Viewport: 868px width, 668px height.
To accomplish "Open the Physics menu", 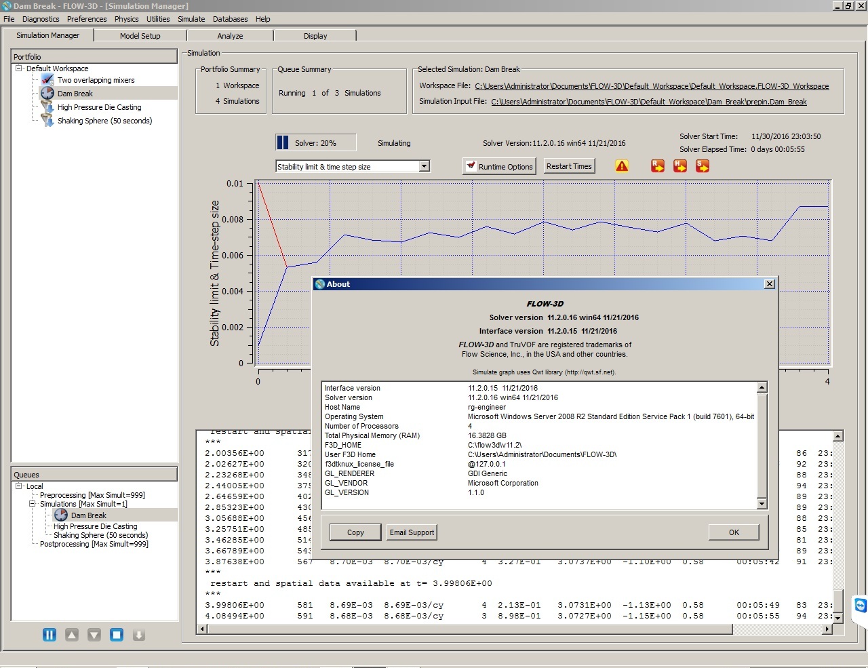I will point(126,19).
